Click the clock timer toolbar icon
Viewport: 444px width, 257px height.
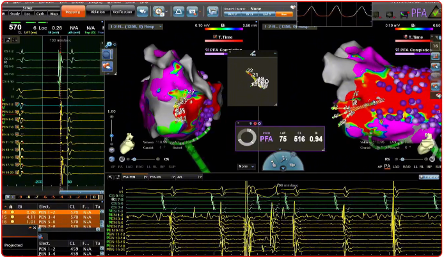coord(158,12)
